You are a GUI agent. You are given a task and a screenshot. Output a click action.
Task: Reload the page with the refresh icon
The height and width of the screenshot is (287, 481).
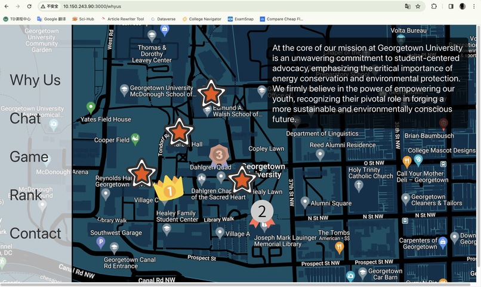[29, 6]
